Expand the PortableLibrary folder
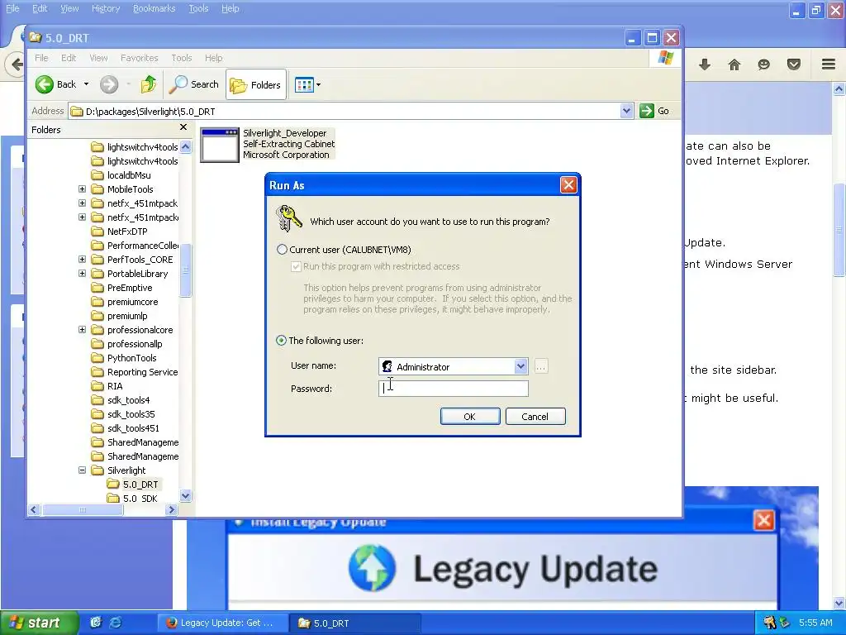The image size is (846, 635). tap(82, 273)
